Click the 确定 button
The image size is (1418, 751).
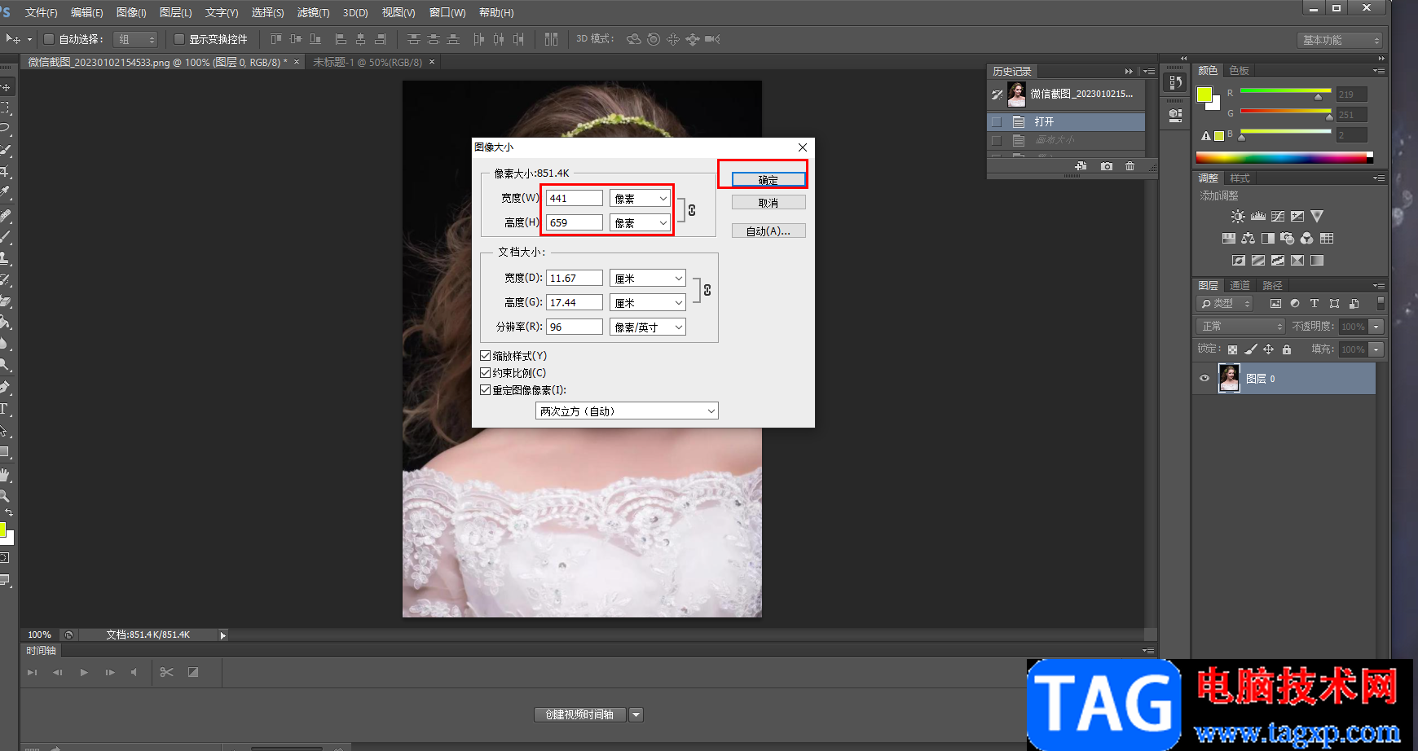pyautogui.click(x=768, y=180)
